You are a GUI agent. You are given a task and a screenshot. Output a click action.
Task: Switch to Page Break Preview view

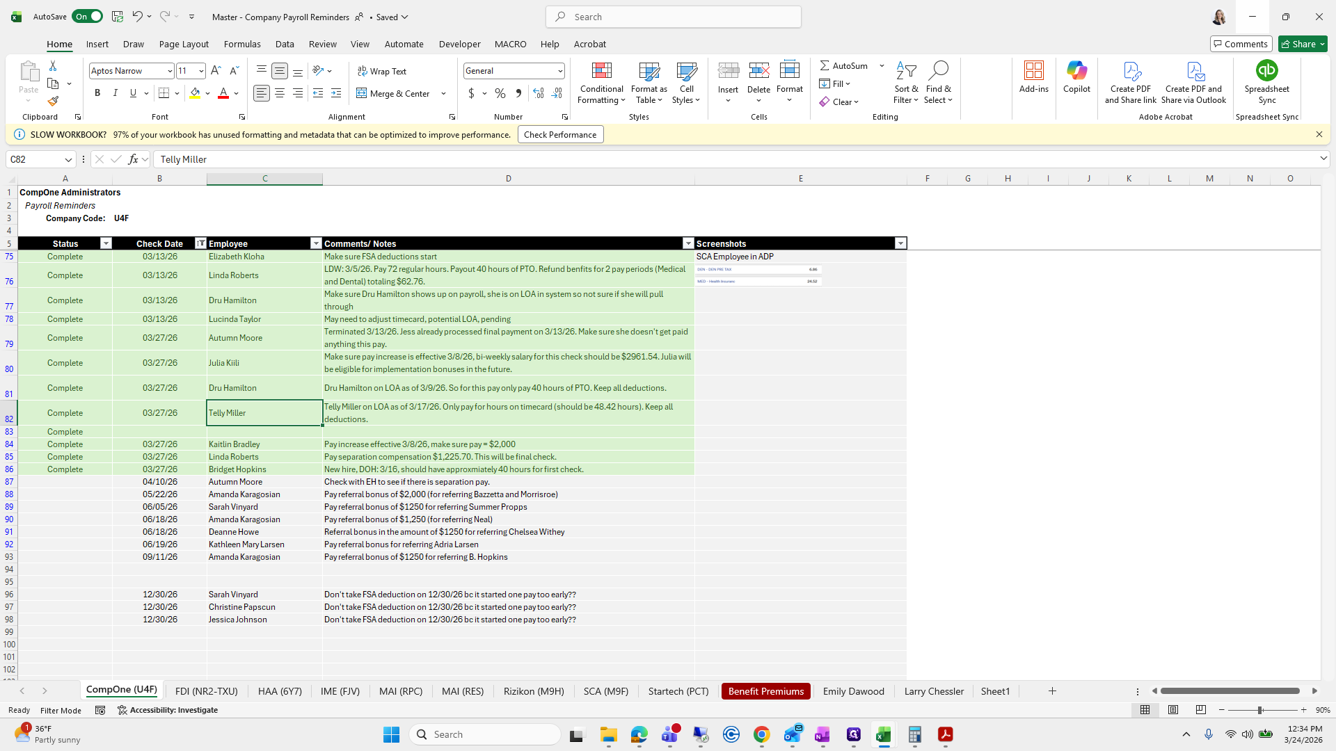pos(1200,710)
